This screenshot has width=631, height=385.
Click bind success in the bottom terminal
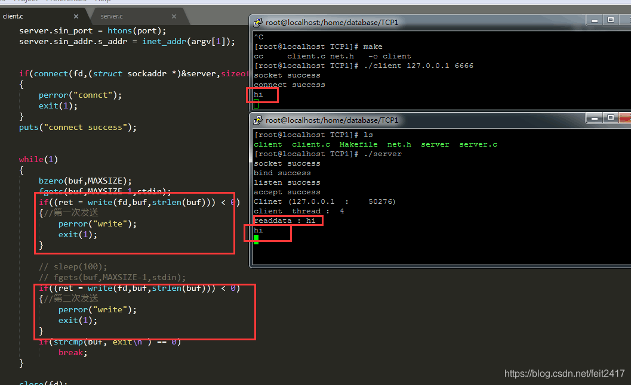pyautogui.click(x=282, y=173)
